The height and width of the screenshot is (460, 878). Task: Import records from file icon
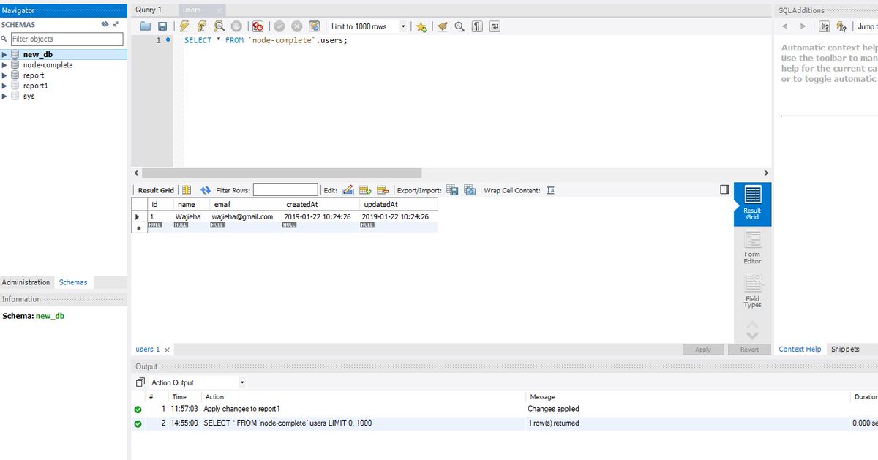click(470, 190)
